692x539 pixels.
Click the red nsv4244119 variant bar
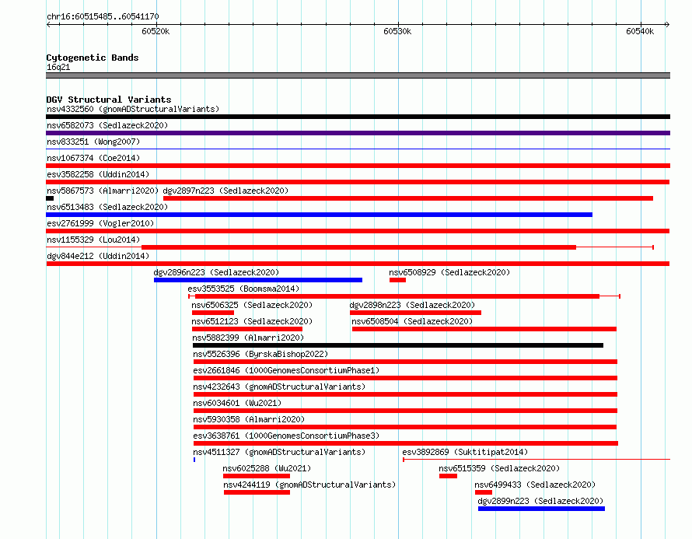coord(257,492)
